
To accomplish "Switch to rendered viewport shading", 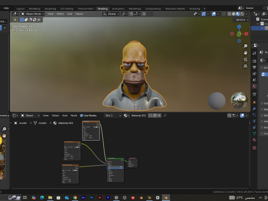I will [242, 14].
